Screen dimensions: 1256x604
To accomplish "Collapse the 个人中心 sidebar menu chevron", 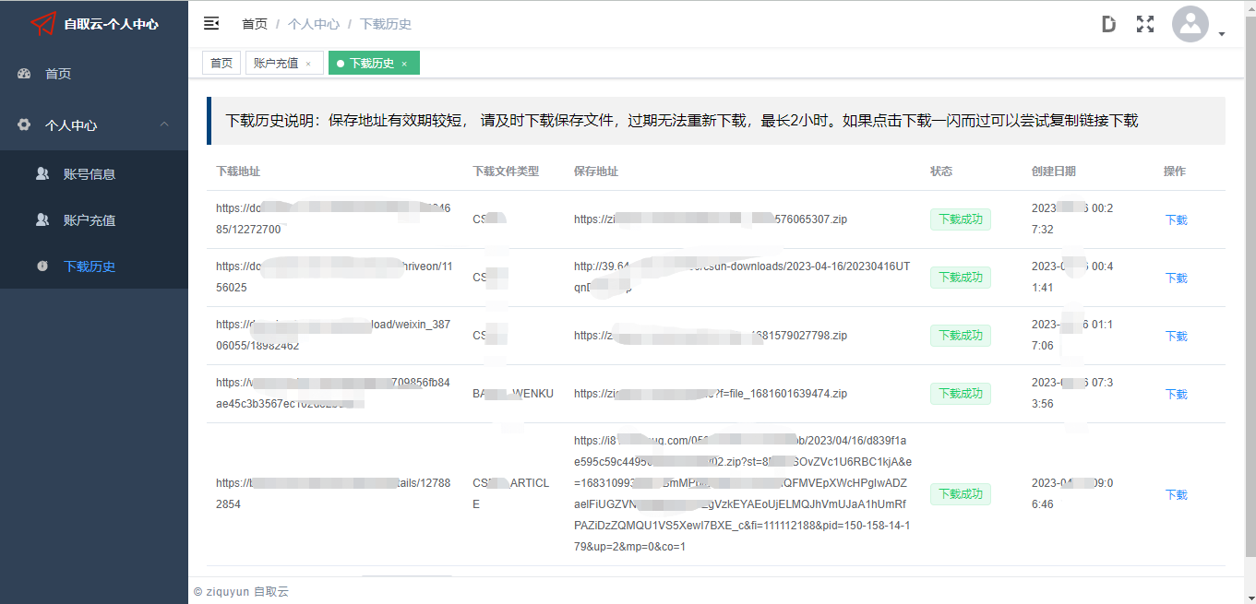I will coord(164,124).
